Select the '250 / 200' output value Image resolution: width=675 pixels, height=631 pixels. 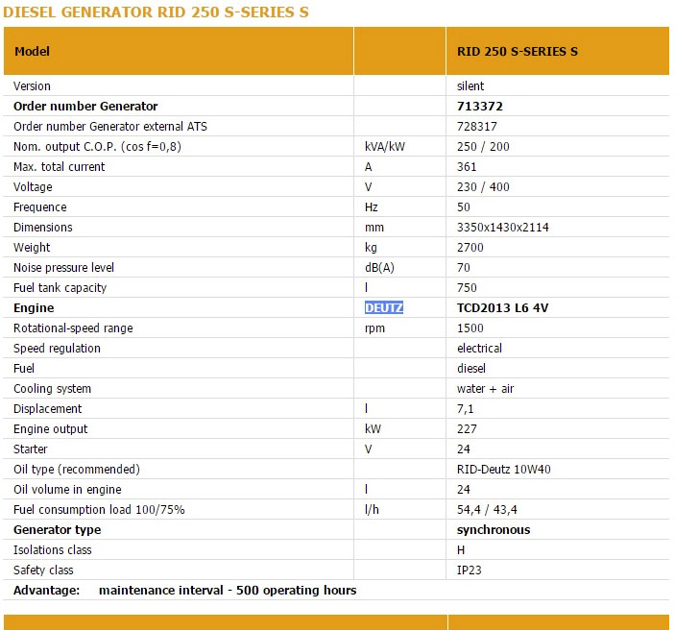483,146
